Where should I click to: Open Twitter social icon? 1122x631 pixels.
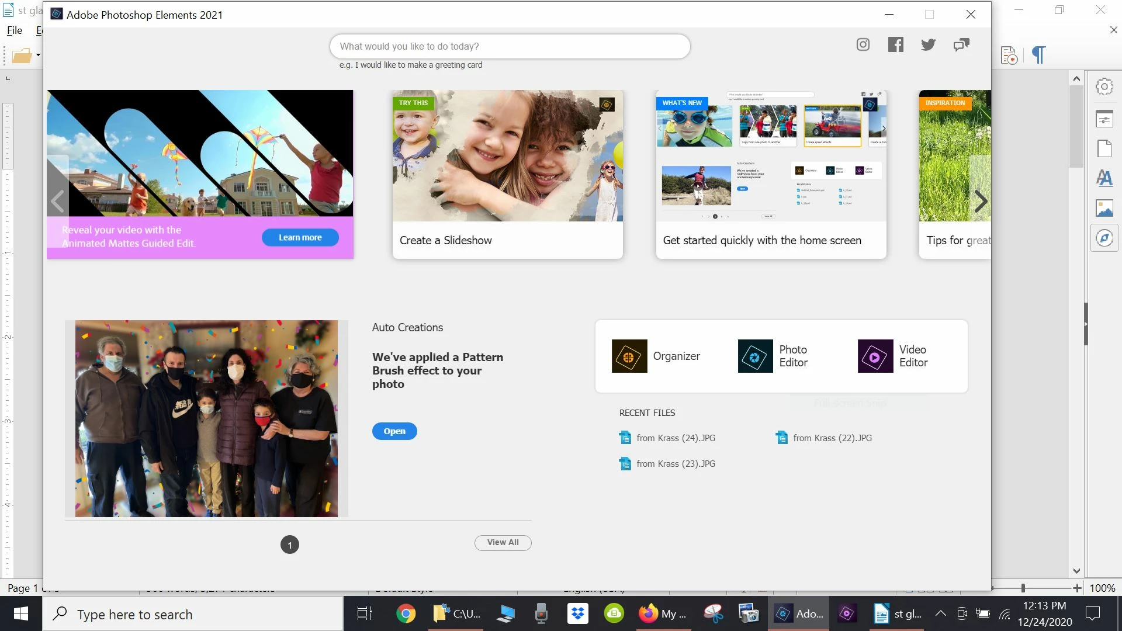[x=928, y=45]
